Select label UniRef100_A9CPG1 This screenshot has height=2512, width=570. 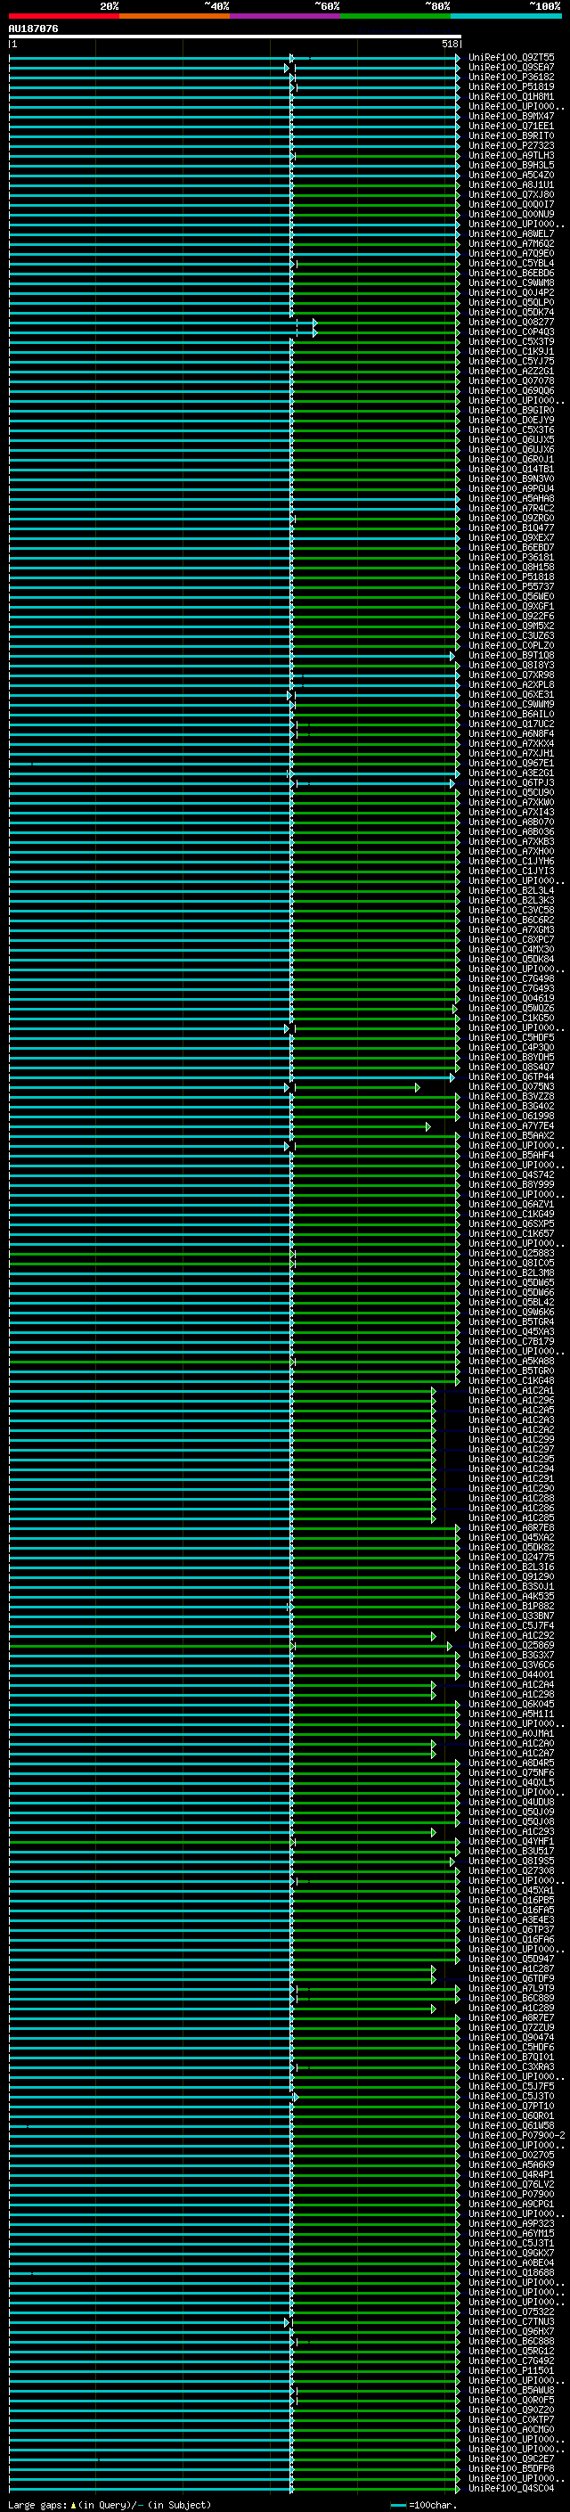(511, 2203)
